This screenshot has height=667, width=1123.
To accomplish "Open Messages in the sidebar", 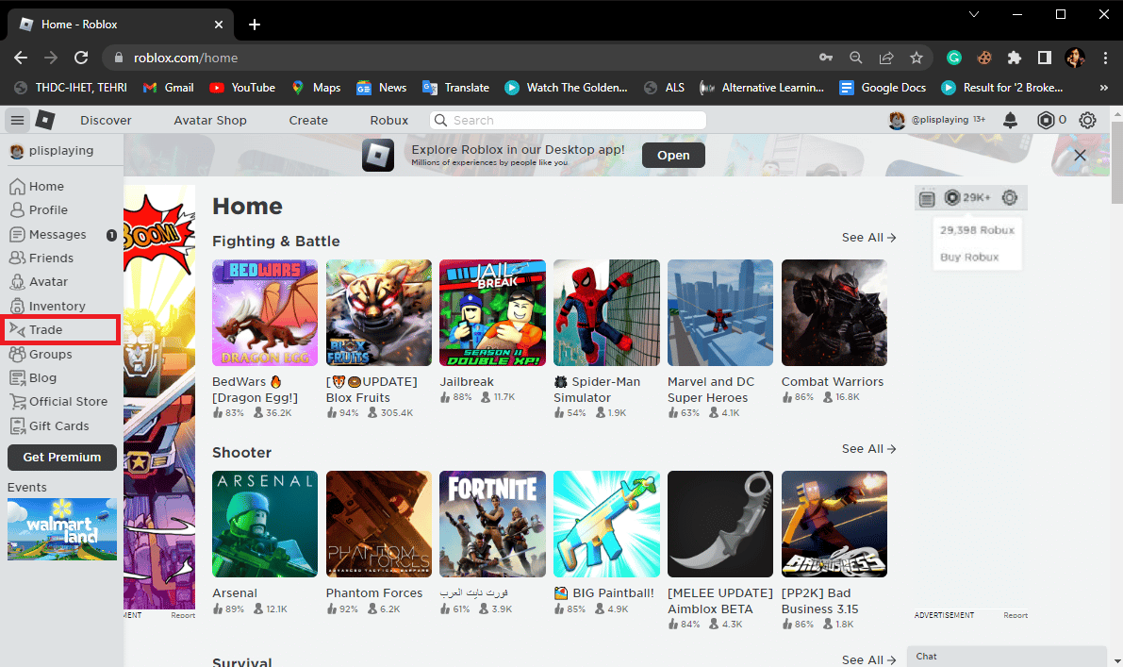I will [x=57, y=235].
